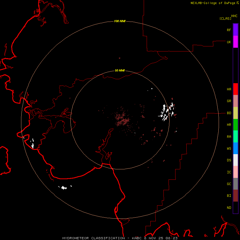Screen dimensions: 240x240
Task: Click the RA legend label
Action: [x=229, y=137]
